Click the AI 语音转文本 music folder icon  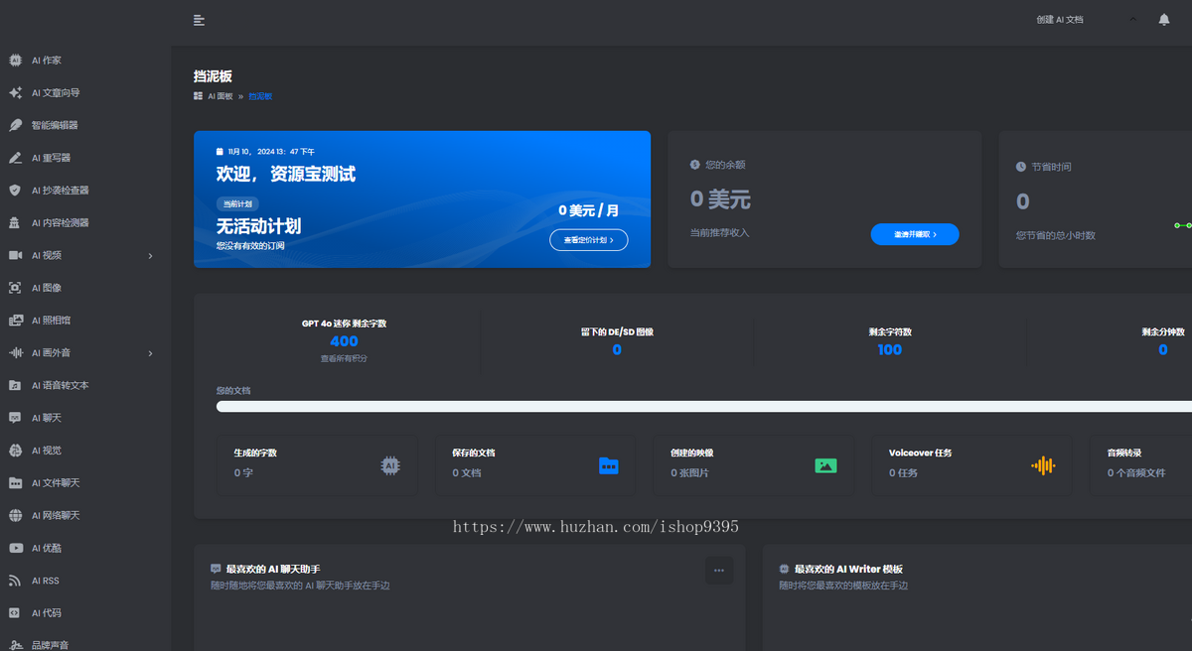tap(15, 385)
